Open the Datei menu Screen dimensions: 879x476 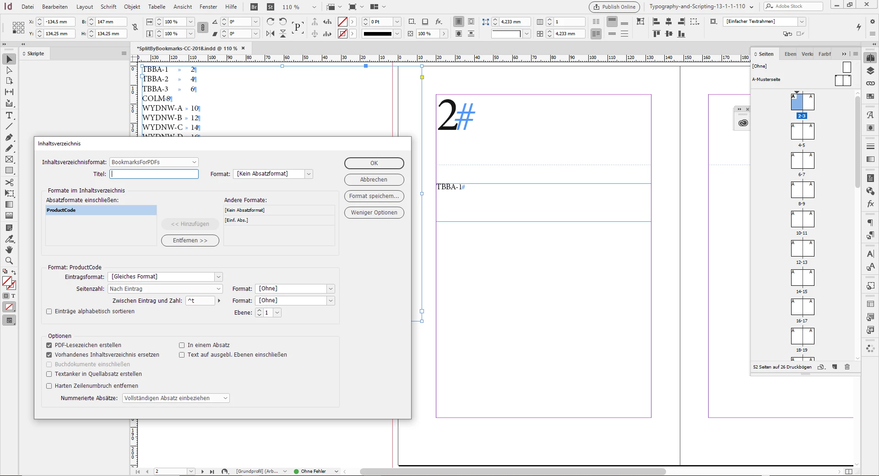point(27,7)
